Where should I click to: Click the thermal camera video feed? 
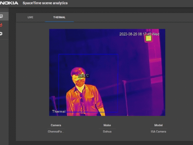pos(107,72)
